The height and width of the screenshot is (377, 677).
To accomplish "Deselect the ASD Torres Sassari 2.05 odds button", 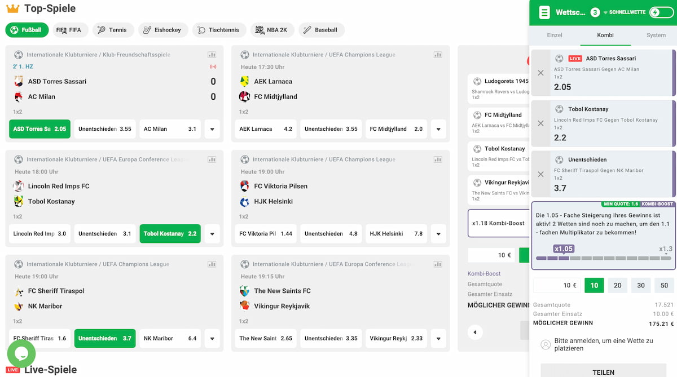I will pyautogui.click(x=39, y=129).
